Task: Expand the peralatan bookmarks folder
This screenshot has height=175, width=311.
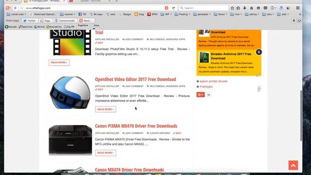Action: click(202, 14)
